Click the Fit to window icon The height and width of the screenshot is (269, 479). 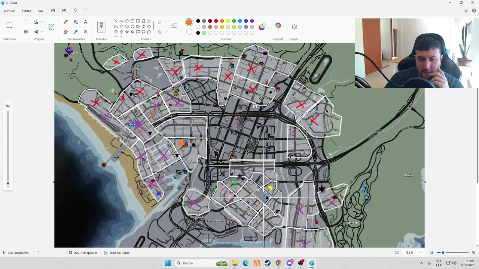(397, 253)
